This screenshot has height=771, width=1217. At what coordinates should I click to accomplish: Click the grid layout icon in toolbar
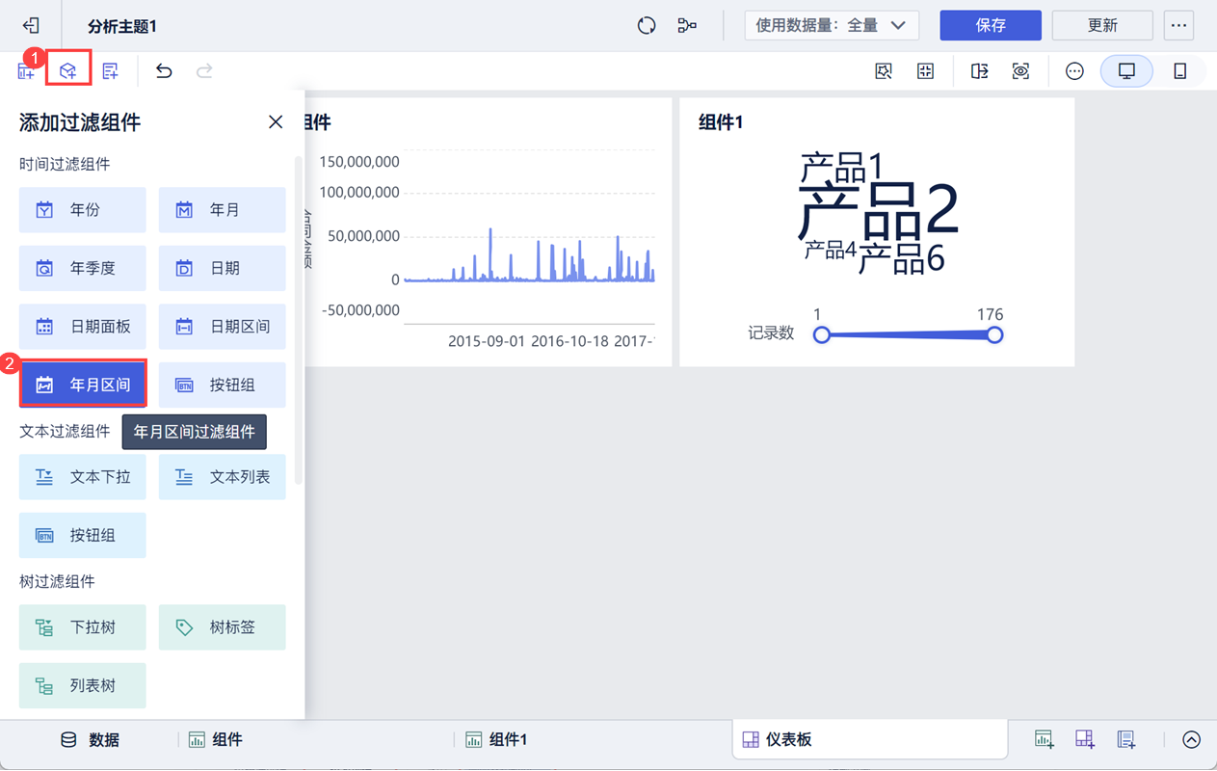tap(925, 71)
